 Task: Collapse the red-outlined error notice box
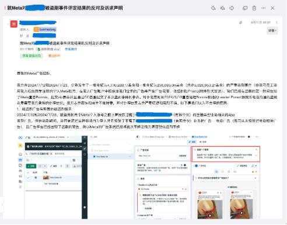257,150
